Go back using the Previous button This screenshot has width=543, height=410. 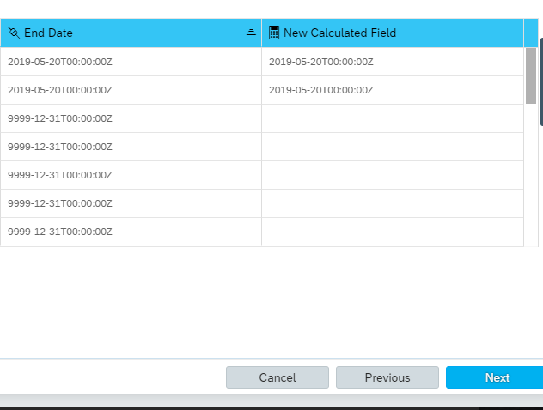(387, 377)
